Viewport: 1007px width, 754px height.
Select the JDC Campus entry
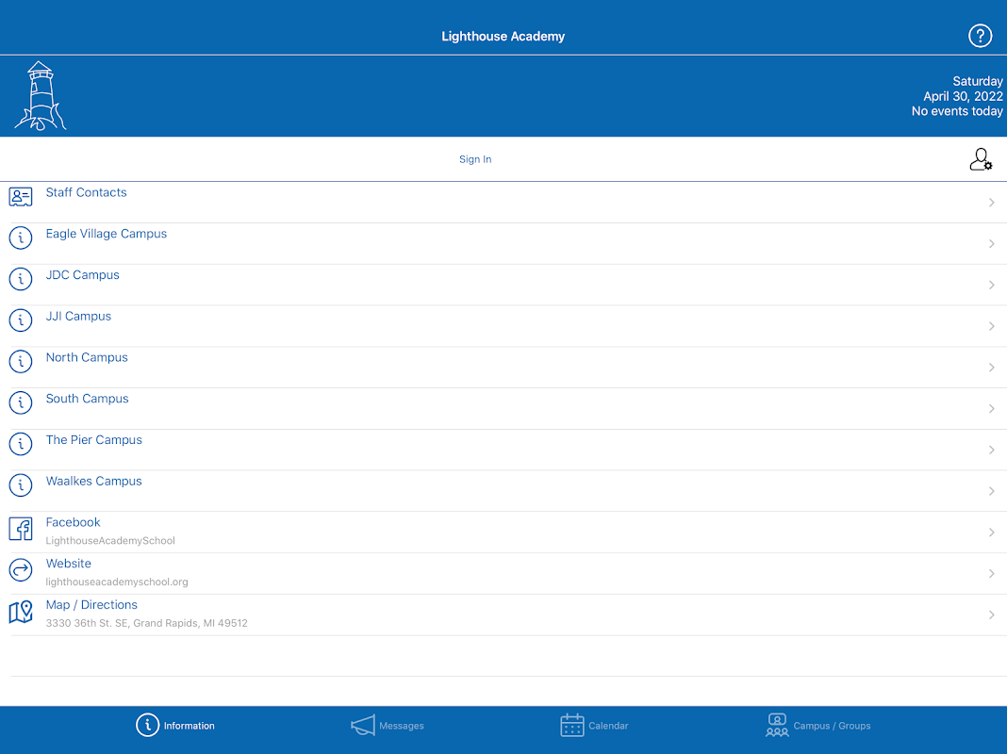pyautogui.click(x=82, y=274)
